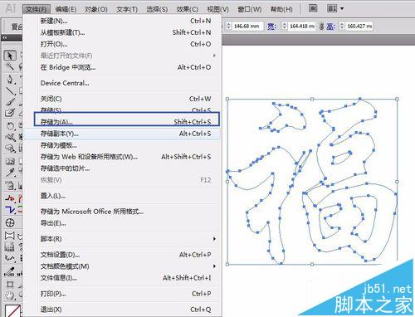The width and height of the screenshot is (415, 317).
Task: Select the Magic Wand tool
Action: point(10,66)
